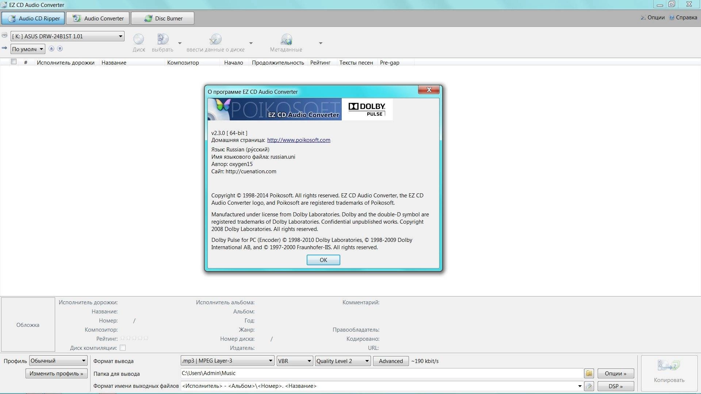Expand the arrow next to Метаданные
701x394 pixels.
pos(321,43)
